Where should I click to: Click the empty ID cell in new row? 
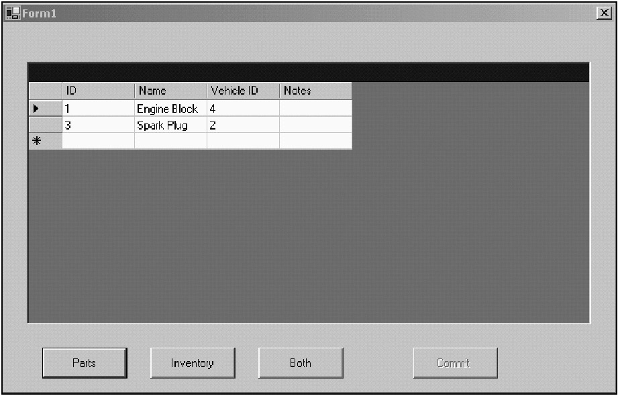click(x=98, y=141)
